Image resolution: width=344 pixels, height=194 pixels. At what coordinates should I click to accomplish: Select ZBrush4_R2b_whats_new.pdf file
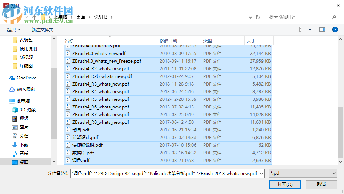(168, 76)
